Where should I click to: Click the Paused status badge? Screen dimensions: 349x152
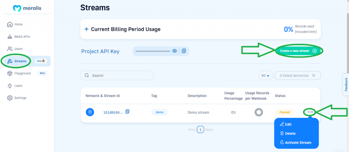click(285, 112)
